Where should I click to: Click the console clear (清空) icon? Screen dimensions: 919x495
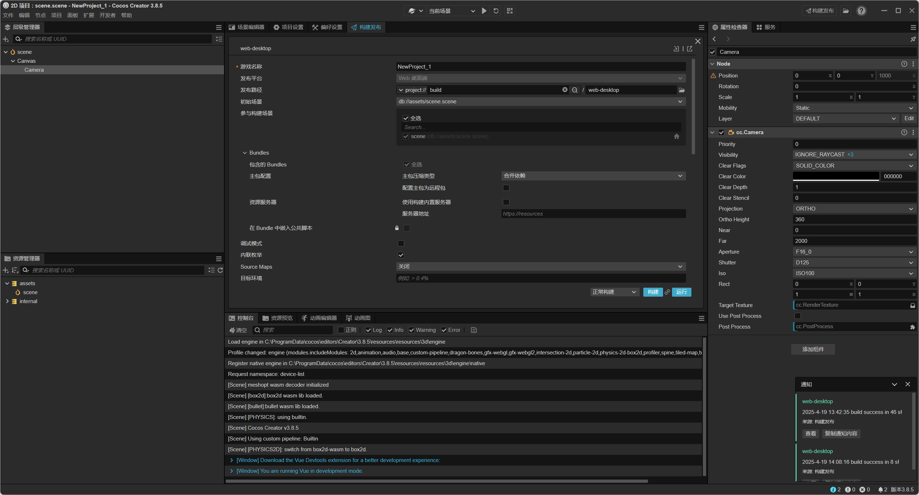[x=238, y=330]
